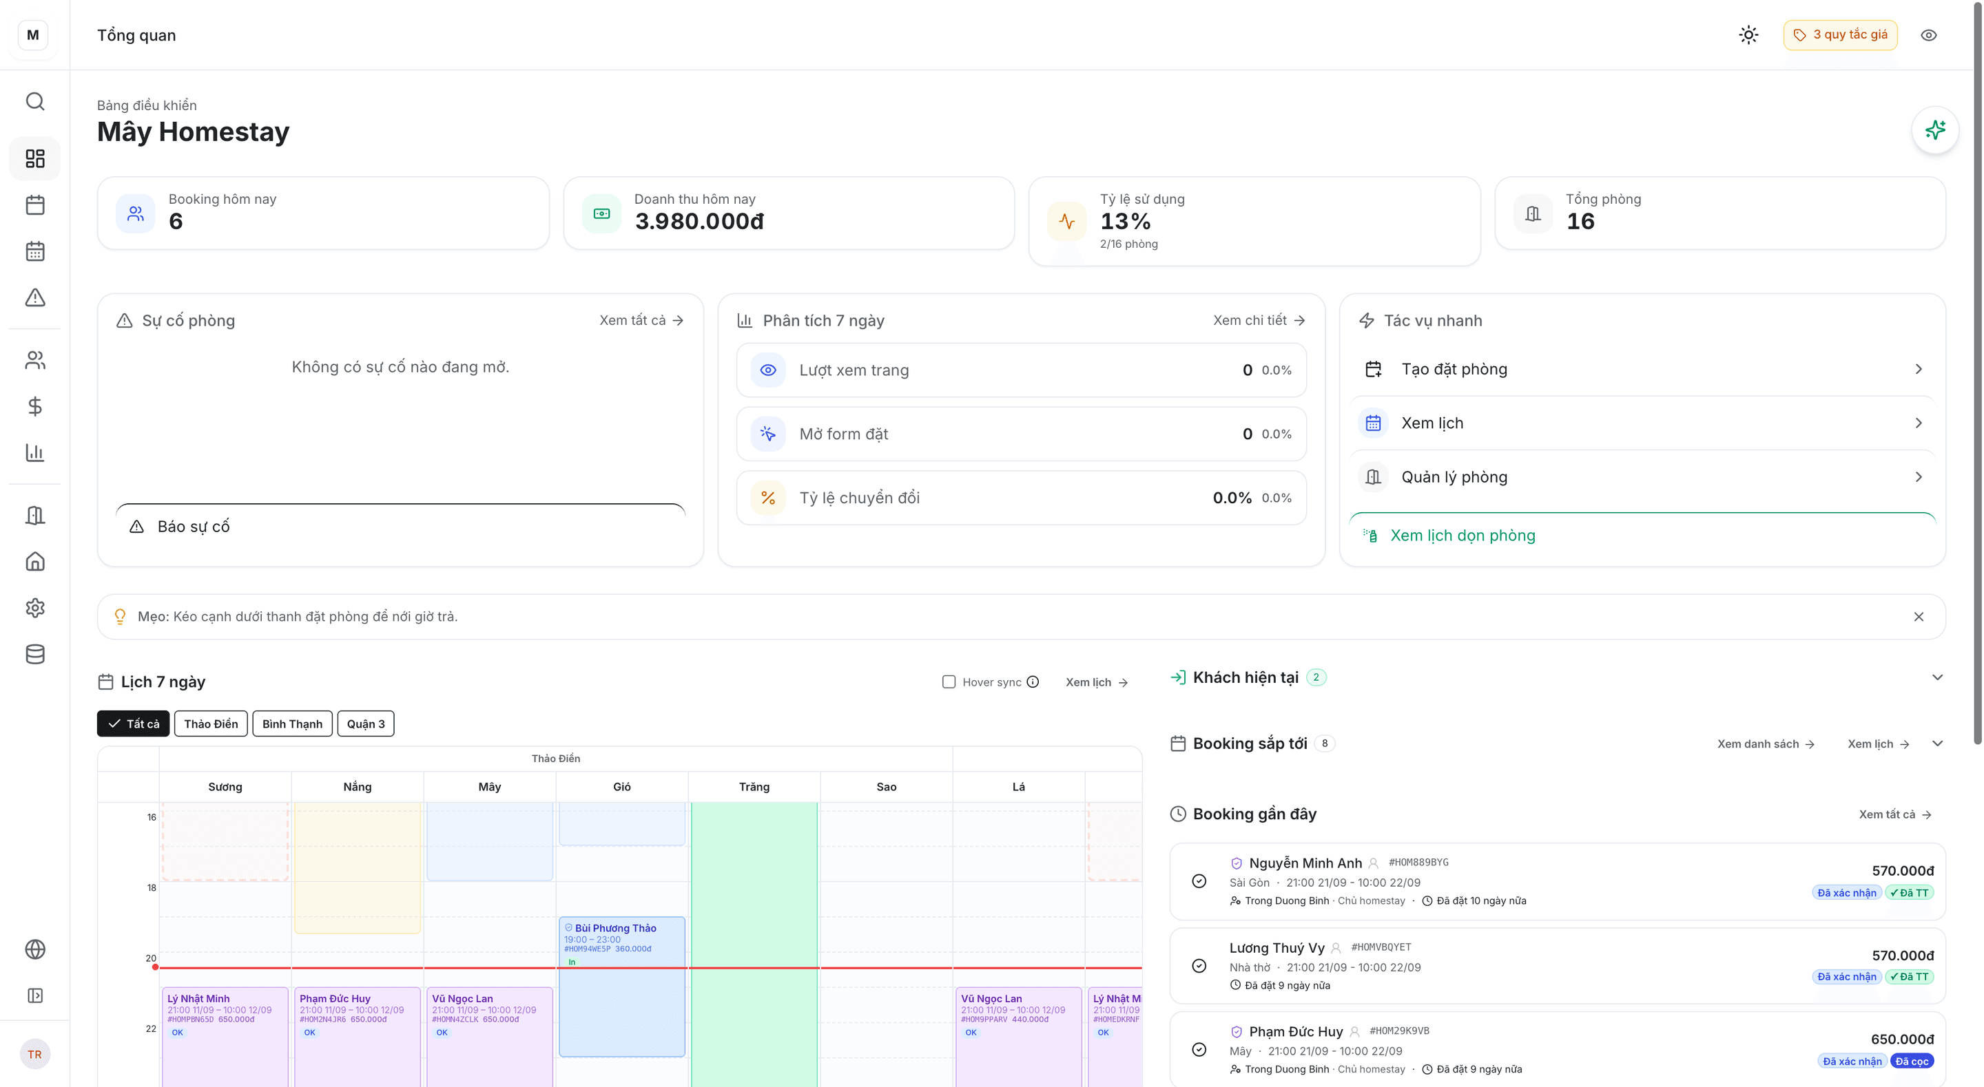Screen dimensions: 1984x1087
Task: Open the bar chart analytics icon in sidebar
Action: click(34, 453)
